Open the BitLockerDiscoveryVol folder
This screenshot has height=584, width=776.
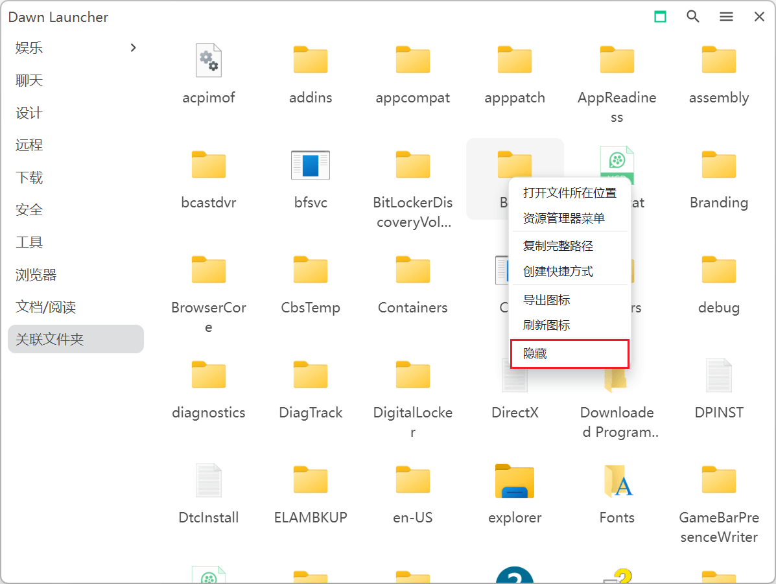click(x=413, y=165)
